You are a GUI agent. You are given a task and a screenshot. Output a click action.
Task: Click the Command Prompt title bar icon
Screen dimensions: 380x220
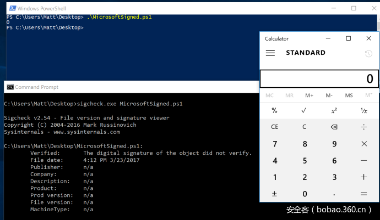[10, 87]
